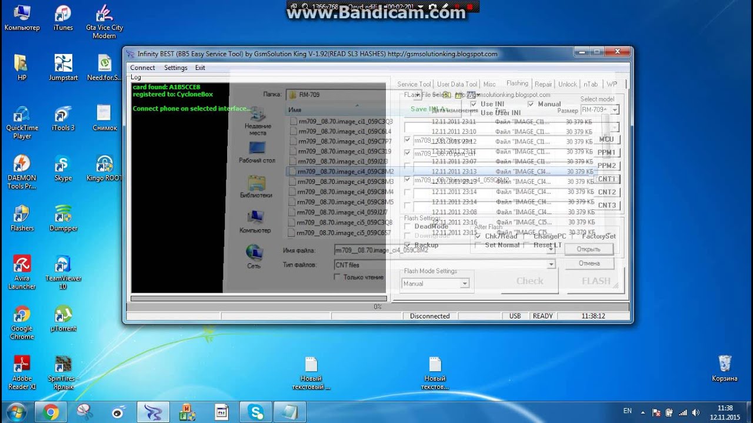Open Avira Launcher desktop shortcut
753x423 pixels.
[22, 273]
